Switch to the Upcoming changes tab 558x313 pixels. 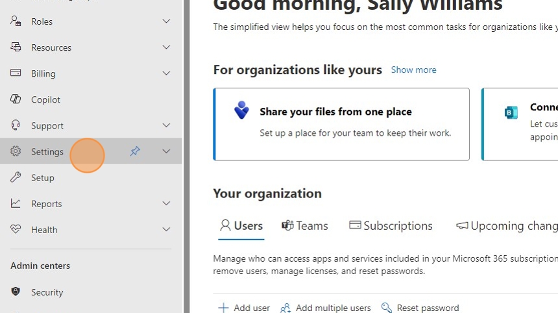tap(507, 226)
